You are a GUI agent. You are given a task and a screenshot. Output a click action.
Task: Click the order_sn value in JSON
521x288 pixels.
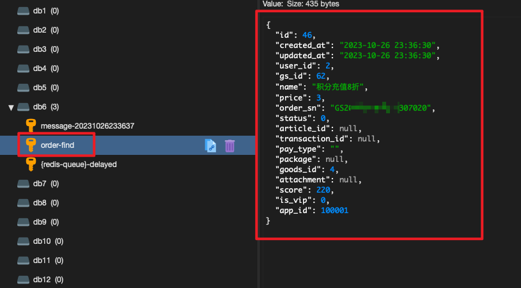click(x=381, y=108)
